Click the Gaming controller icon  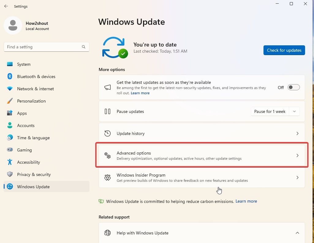coord(10,150)
